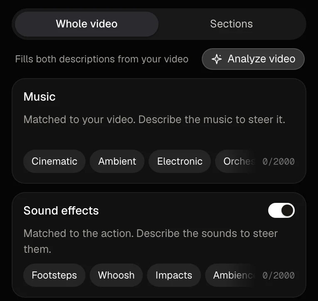This screenshot has width=318, height=301.
Task: Disable the Sound effects toggle
Action: tap(281, 210)
